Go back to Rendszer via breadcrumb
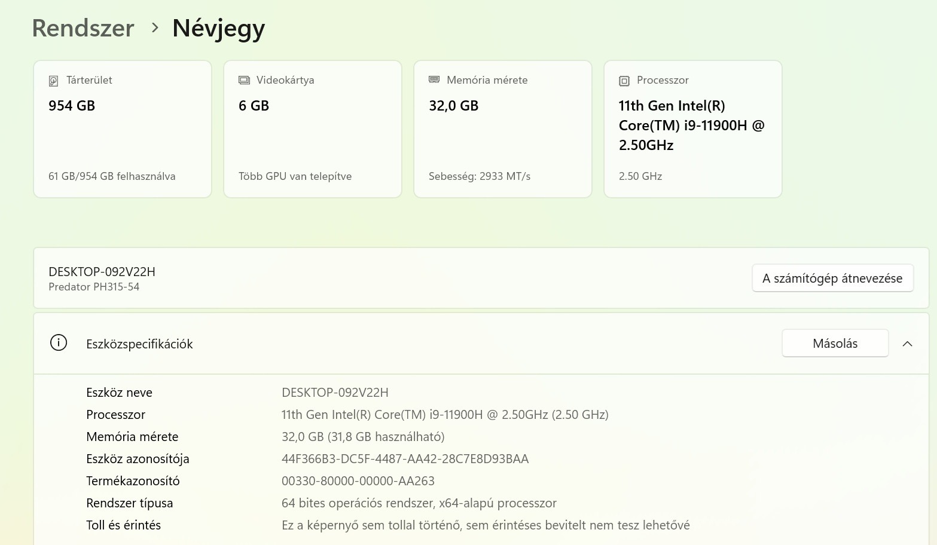The image size is (937, 545). [x=83, y=28]
